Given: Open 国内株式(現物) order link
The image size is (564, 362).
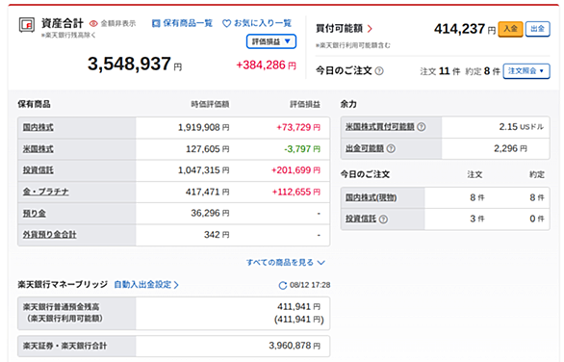Looking at the screenshot, I should (x=371, y=197).
